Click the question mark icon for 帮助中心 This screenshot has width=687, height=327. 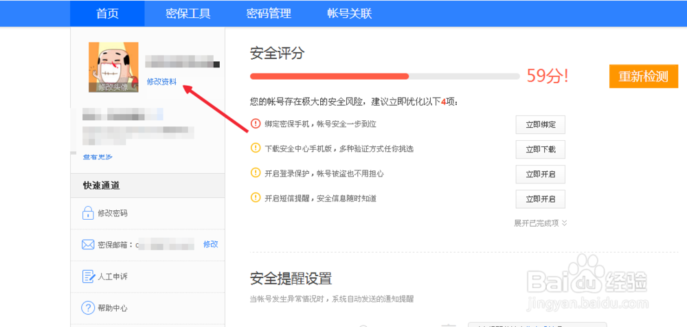coord(87,308)
